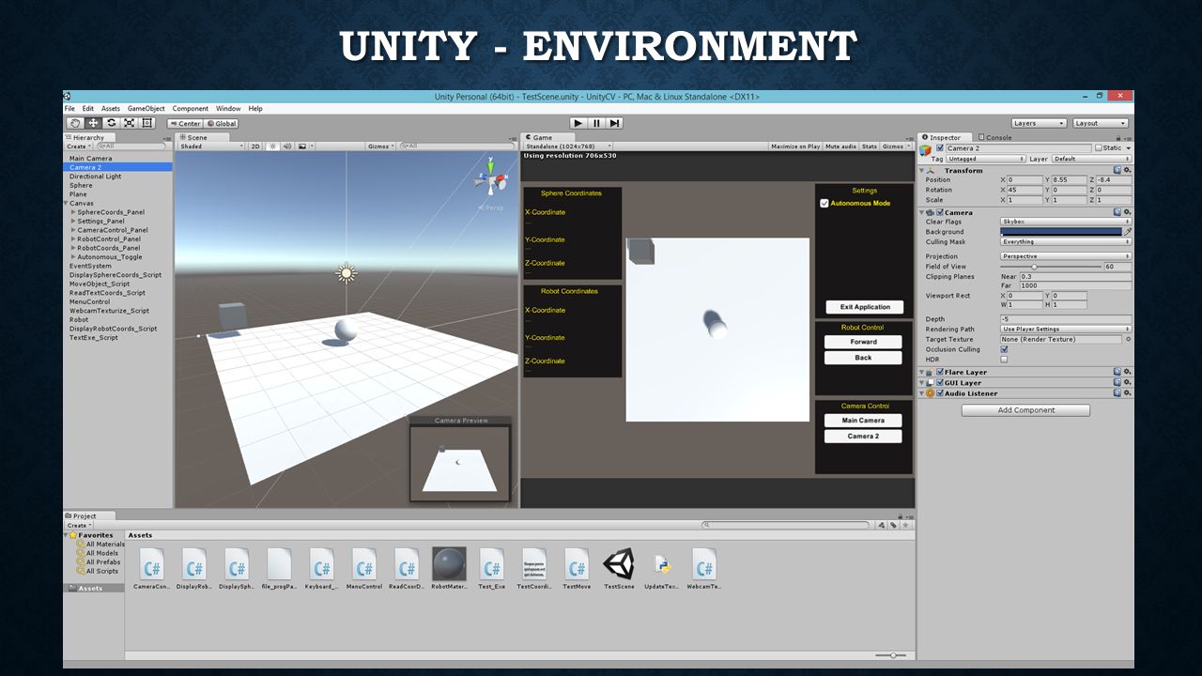Viewport: 1202px width, 676px height.
Task: Select the Scale tool in toolbar
Action: tap(129, 123)
